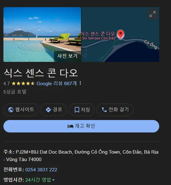
Task: Click the Six Senses Côn Đảo map label
Action: coord(99,38)
